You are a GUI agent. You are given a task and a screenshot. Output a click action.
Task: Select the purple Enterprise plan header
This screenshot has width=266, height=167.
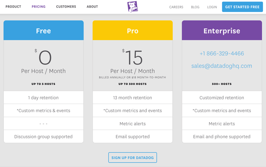[222, 30]
